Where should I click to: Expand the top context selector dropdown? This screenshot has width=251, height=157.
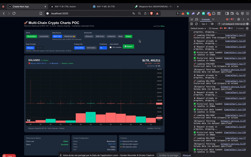(x=204, y=24)
